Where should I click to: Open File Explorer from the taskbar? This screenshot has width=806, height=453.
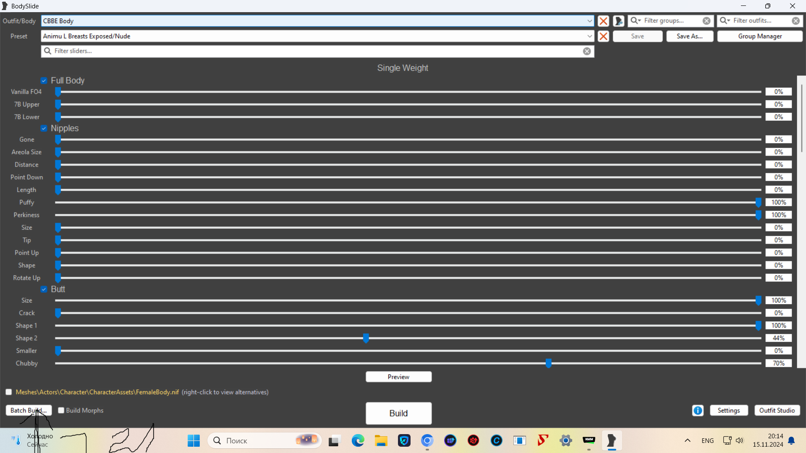(381, 440)
